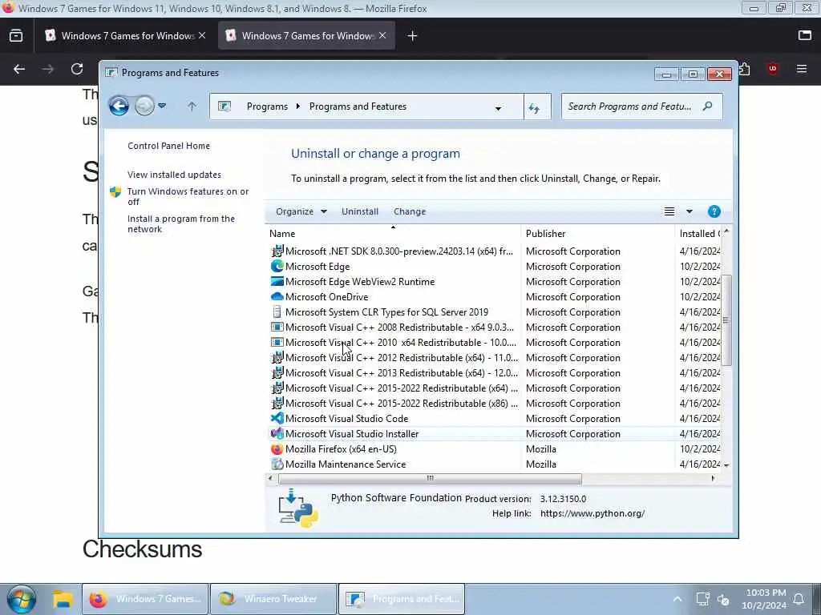821x615 pixels.
Task: Select Microsoft .NET SDK 8.0.300-preview row
Action: pos(495,251)
